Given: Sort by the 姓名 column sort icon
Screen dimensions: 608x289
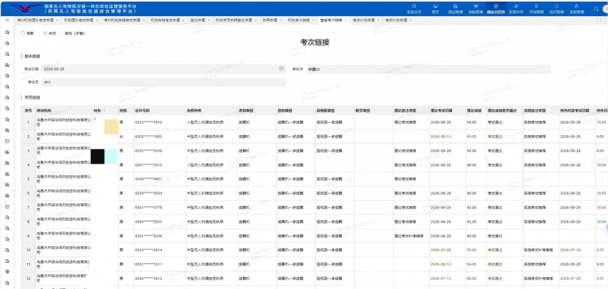Looking at the screenshot, I should (104, 110).
